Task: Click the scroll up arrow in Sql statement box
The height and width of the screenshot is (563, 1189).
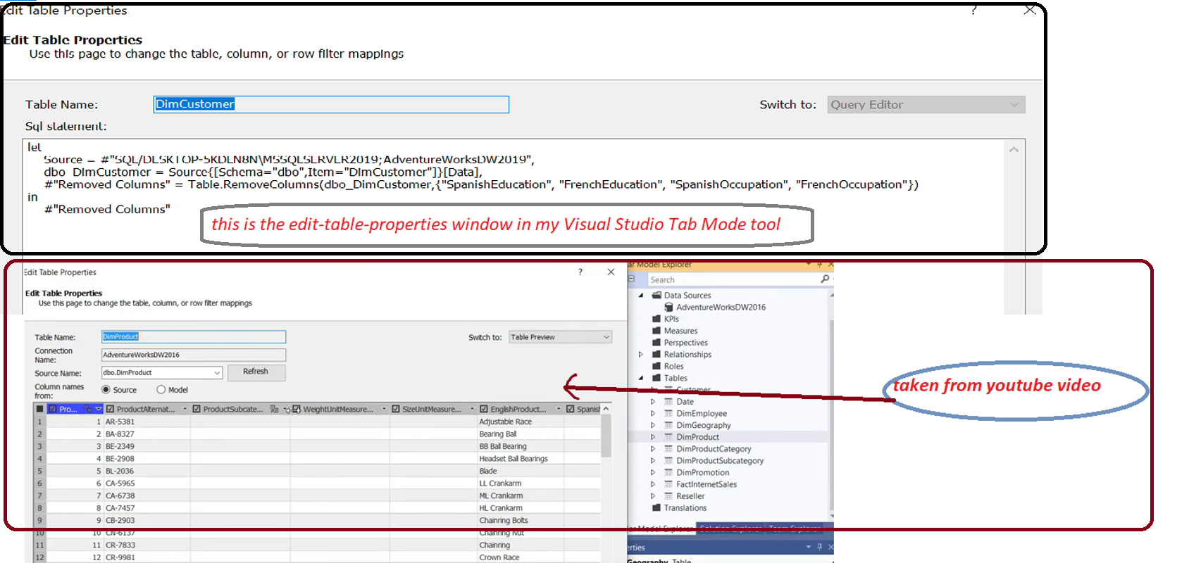Action: click(x=1014, y=149)
